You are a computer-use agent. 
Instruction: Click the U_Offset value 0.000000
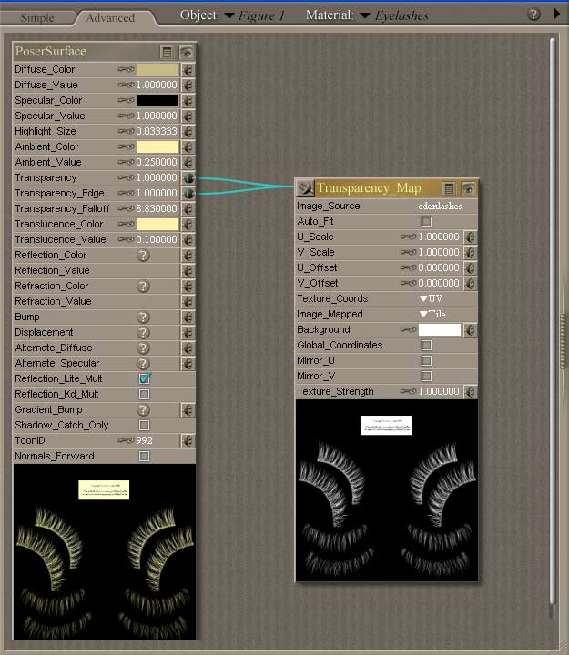pyautogui.click(x=439, y=267)
